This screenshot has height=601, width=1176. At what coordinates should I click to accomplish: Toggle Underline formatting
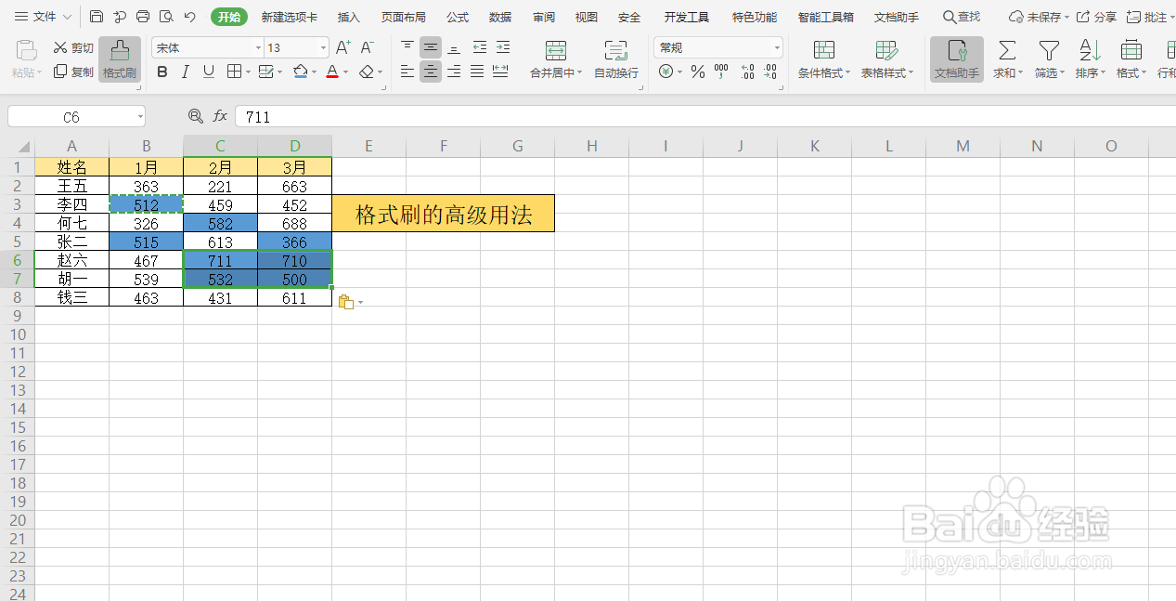pyautogui.click(x=209, y=72)
